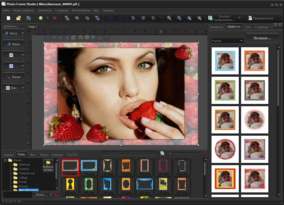Screen dimensions: 284x205
Task: Click the layer-order icon just before Undo
Action: tap(97, 18)
